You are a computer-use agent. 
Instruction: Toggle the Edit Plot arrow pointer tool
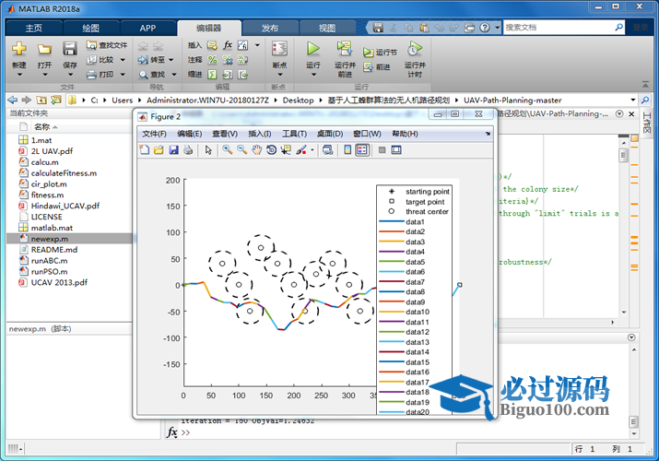click(209, 149)
